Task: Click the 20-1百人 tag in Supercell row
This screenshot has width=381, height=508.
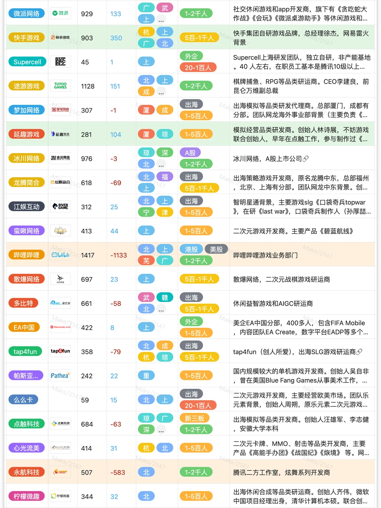Action: coord(198,67)
